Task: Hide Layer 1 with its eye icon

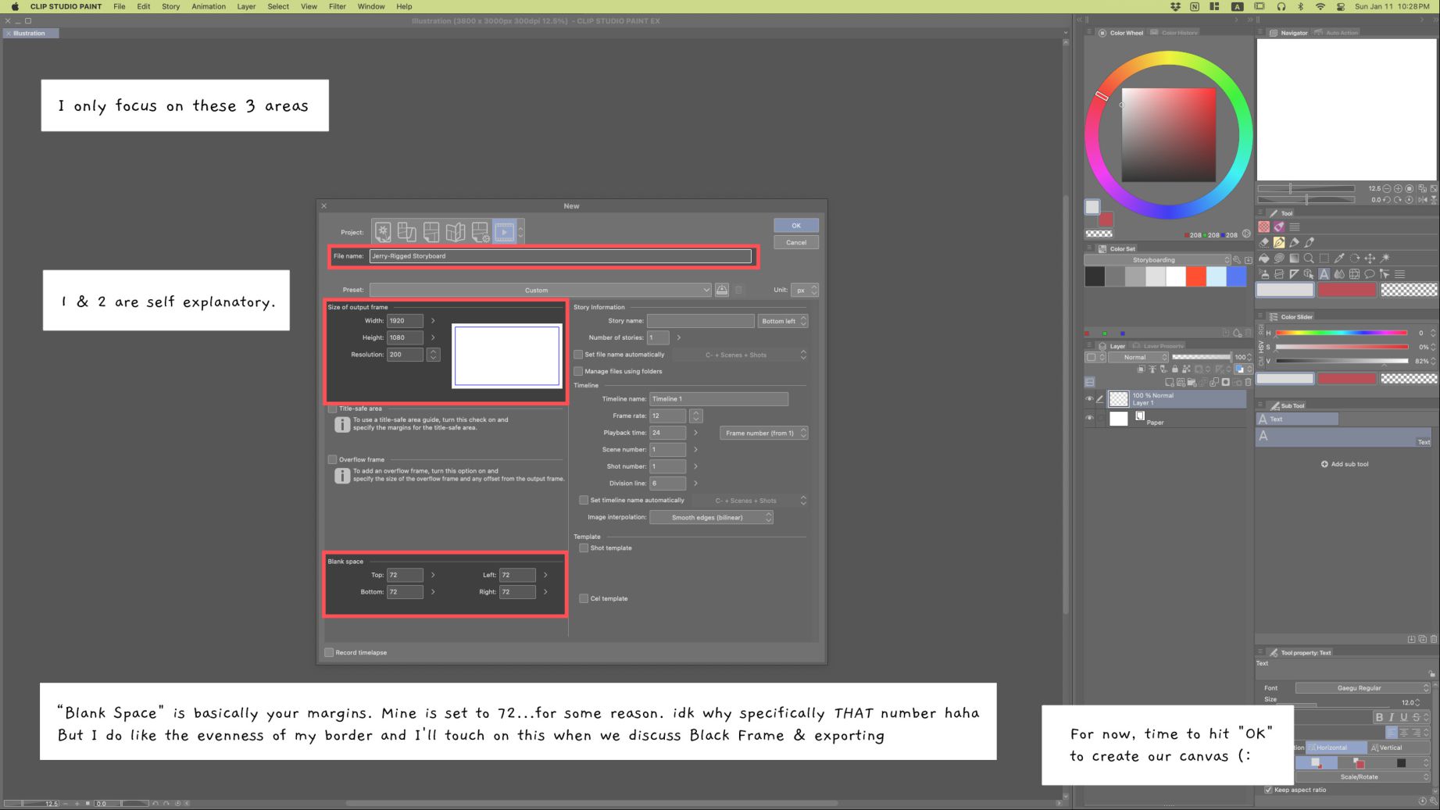Action: tap(1089, 399)
